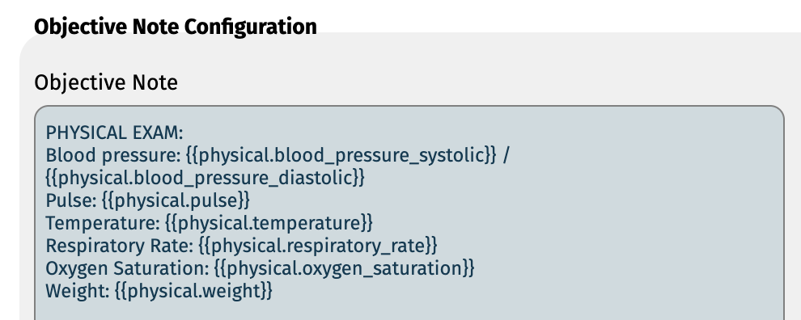The height and width of the screenshot is (320, 801).
Task: Click empty space right of the Pulse line
Action: (511, 200)
